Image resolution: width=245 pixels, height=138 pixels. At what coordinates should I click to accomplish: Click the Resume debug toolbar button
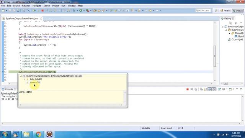34,10
